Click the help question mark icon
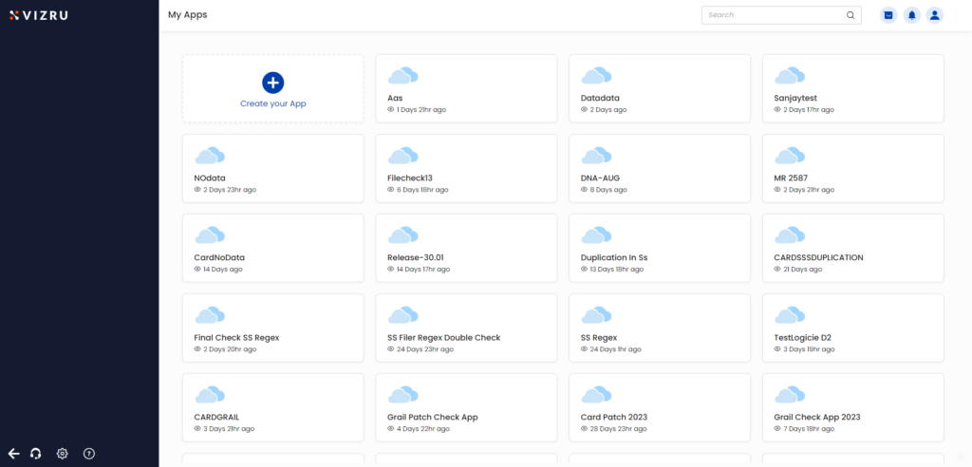The width and height of the screenshot is (972, 467). coord(89,454)
